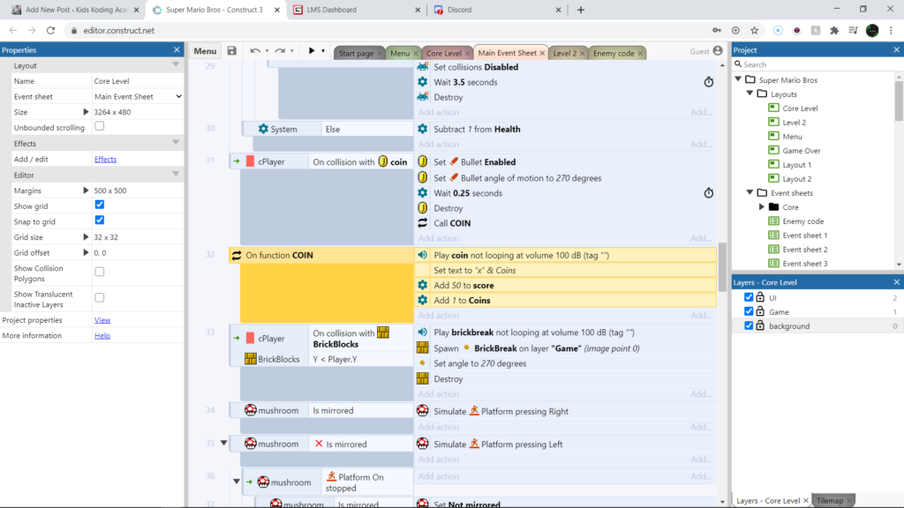
Task: Select the Core Level layout icon
Action: (x=773, y=108)
